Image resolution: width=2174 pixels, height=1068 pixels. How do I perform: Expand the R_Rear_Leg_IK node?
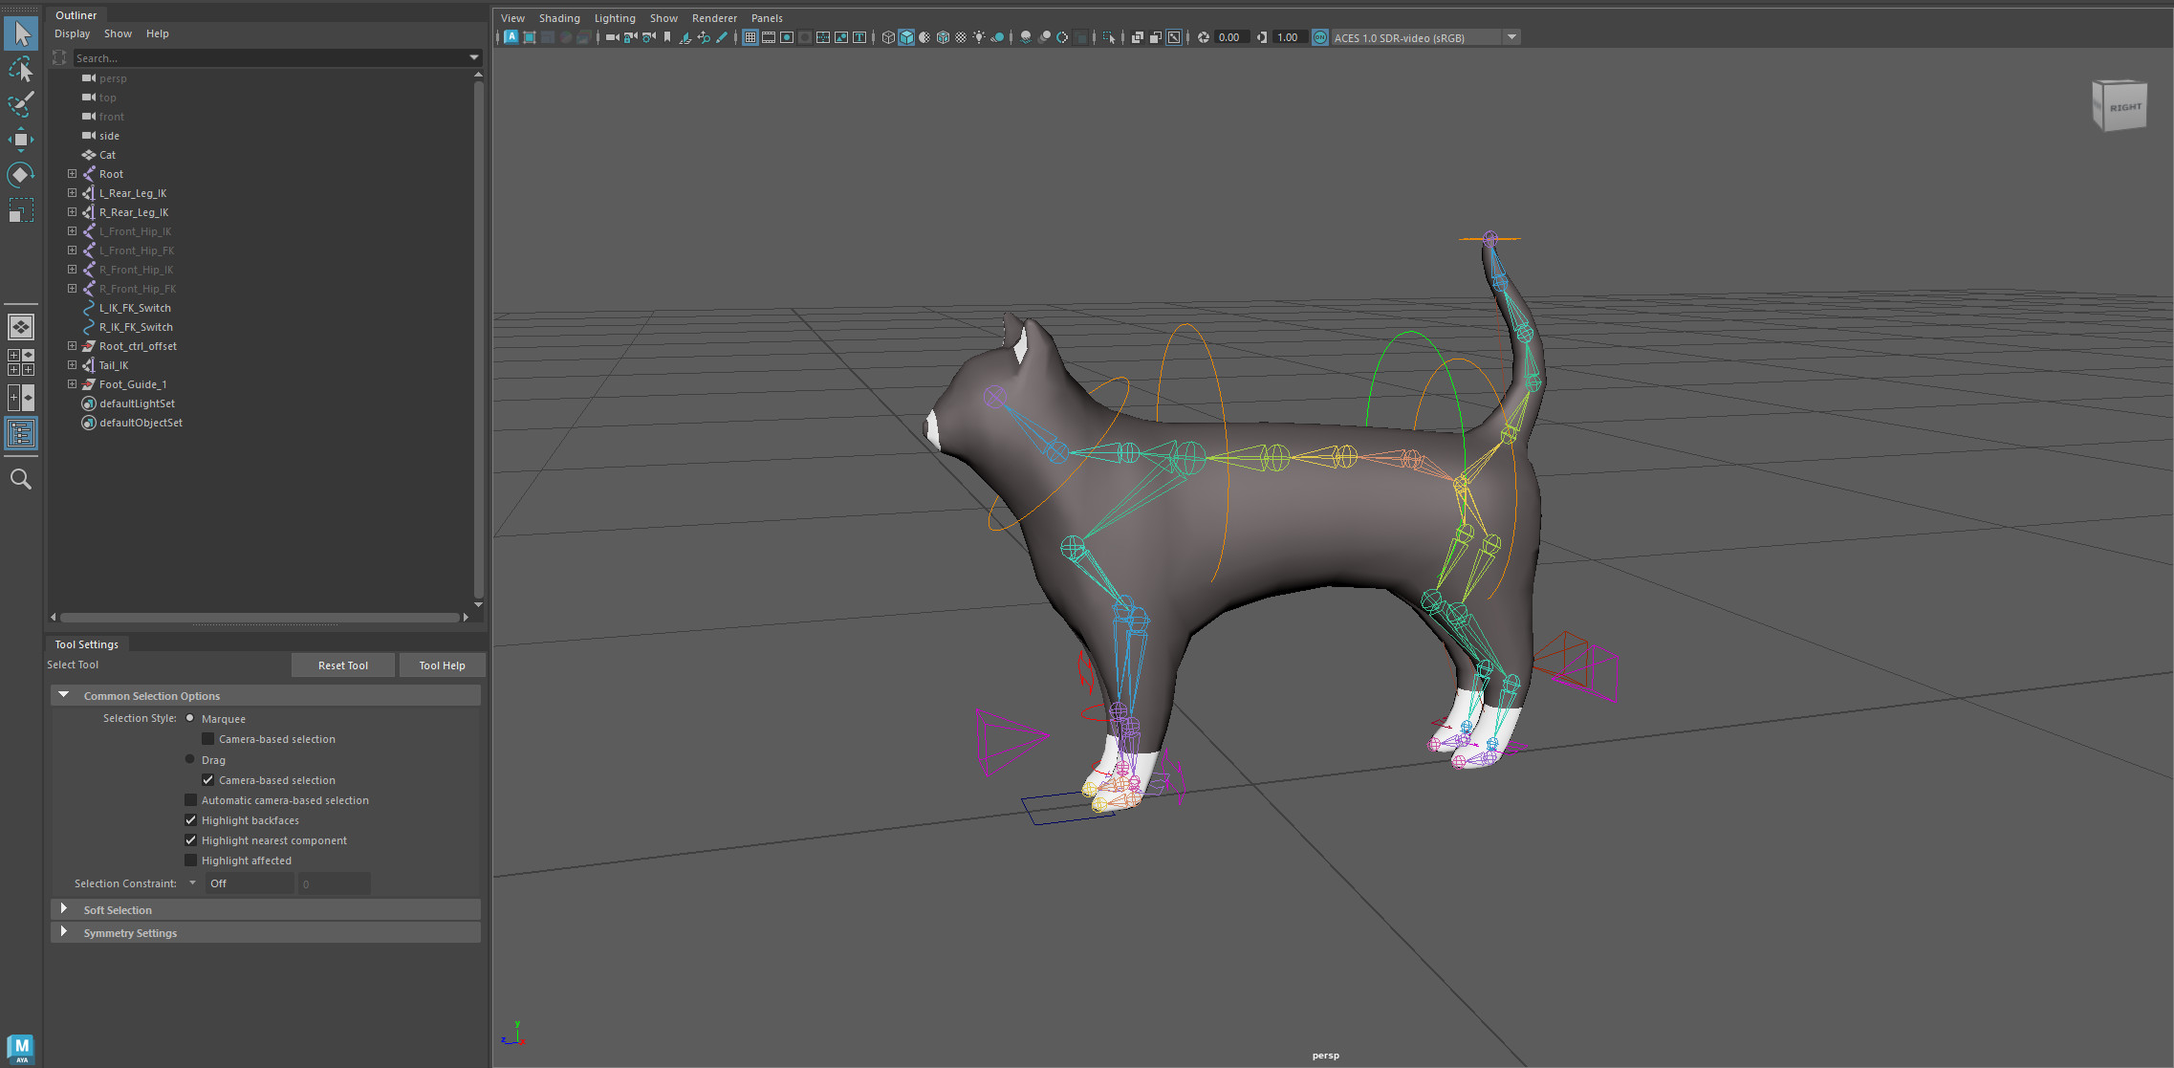(72, 212)
